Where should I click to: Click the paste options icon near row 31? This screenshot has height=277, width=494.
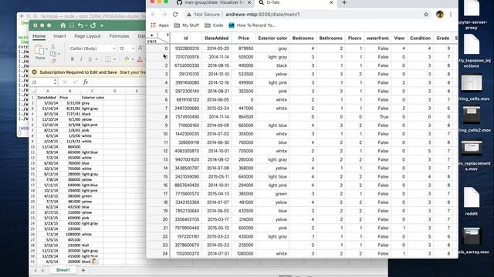click(x=94, y=261)
